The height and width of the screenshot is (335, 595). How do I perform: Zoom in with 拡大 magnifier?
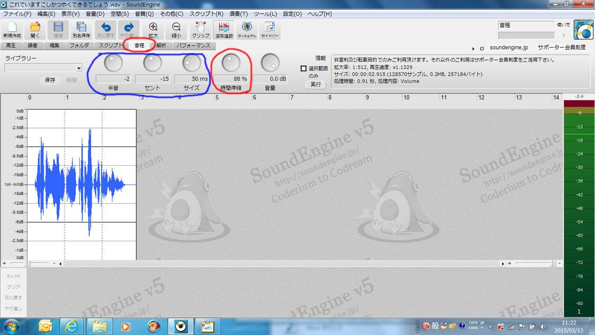[153, 30]
